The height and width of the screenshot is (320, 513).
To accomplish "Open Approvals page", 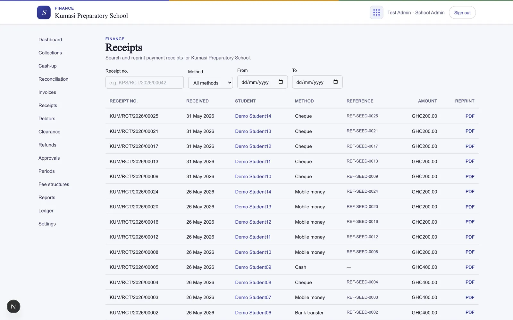I will pyautogui.click(x=49, y=158).
